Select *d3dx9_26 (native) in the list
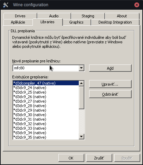This screenshot has height=165, width=143. pyautogui.click(x=46, y=97)
